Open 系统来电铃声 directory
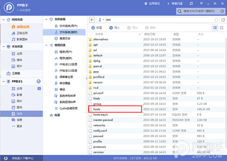 65,96
